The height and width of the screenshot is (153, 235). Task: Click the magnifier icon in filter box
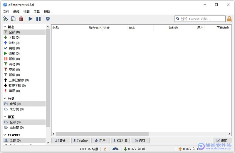coord(178,19)
